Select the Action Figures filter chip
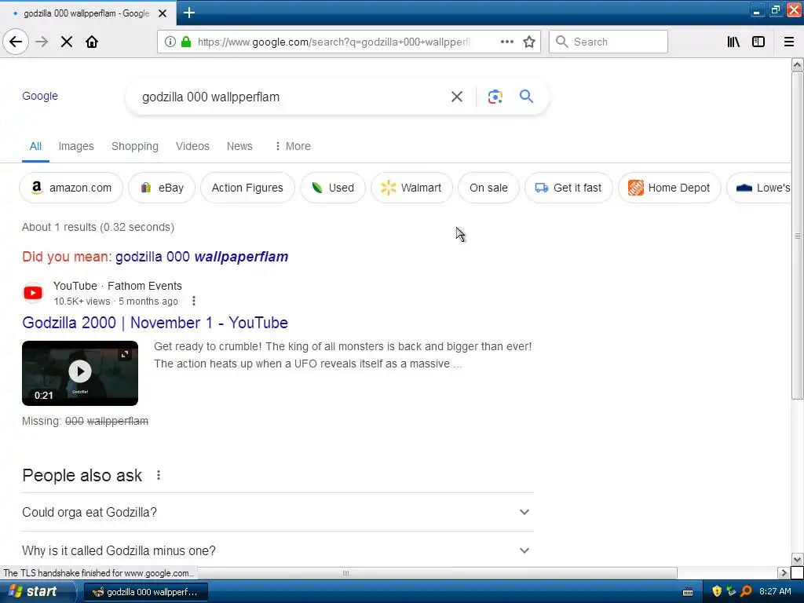 point(247,188)
